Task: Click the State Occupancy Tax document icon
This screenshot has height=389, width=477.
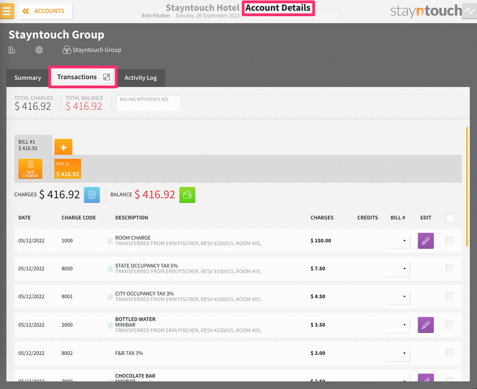Action: tap(110, 269)
